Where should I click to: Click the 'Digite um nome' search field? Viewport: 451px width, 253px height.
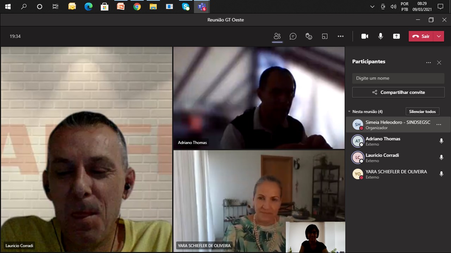click(x=398, y=78)
